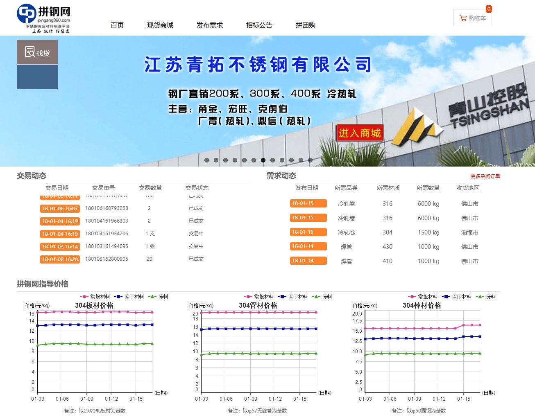Click the note 以φ57无缝管为基数
This screenshot has height=417, width=535.
[265, 411]
